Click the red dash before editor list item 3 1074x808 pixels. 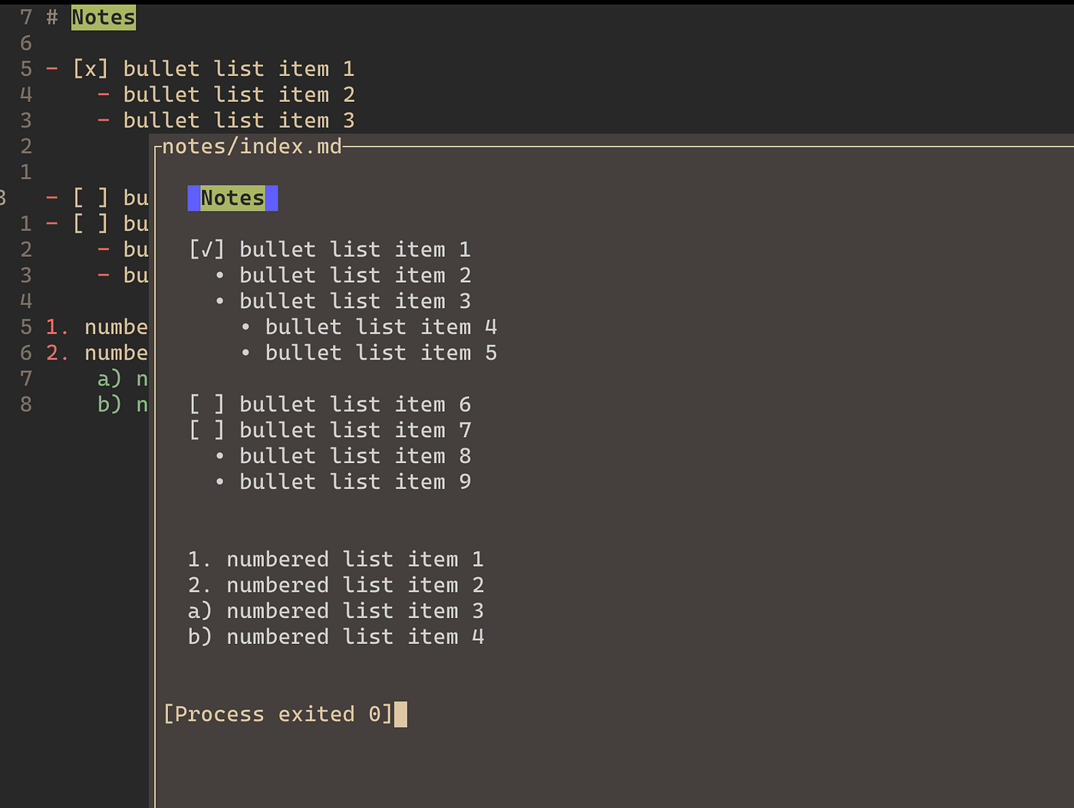click(x=104, y=120)
